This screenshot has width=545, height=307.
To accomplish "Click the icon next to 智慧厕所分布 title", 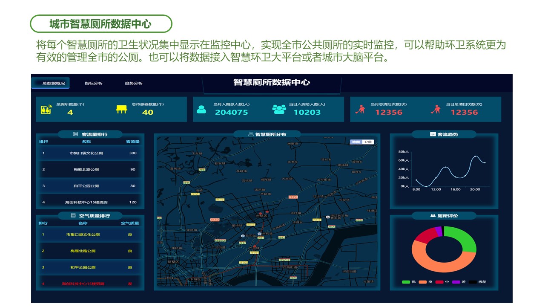I will (x=251, y=134).
